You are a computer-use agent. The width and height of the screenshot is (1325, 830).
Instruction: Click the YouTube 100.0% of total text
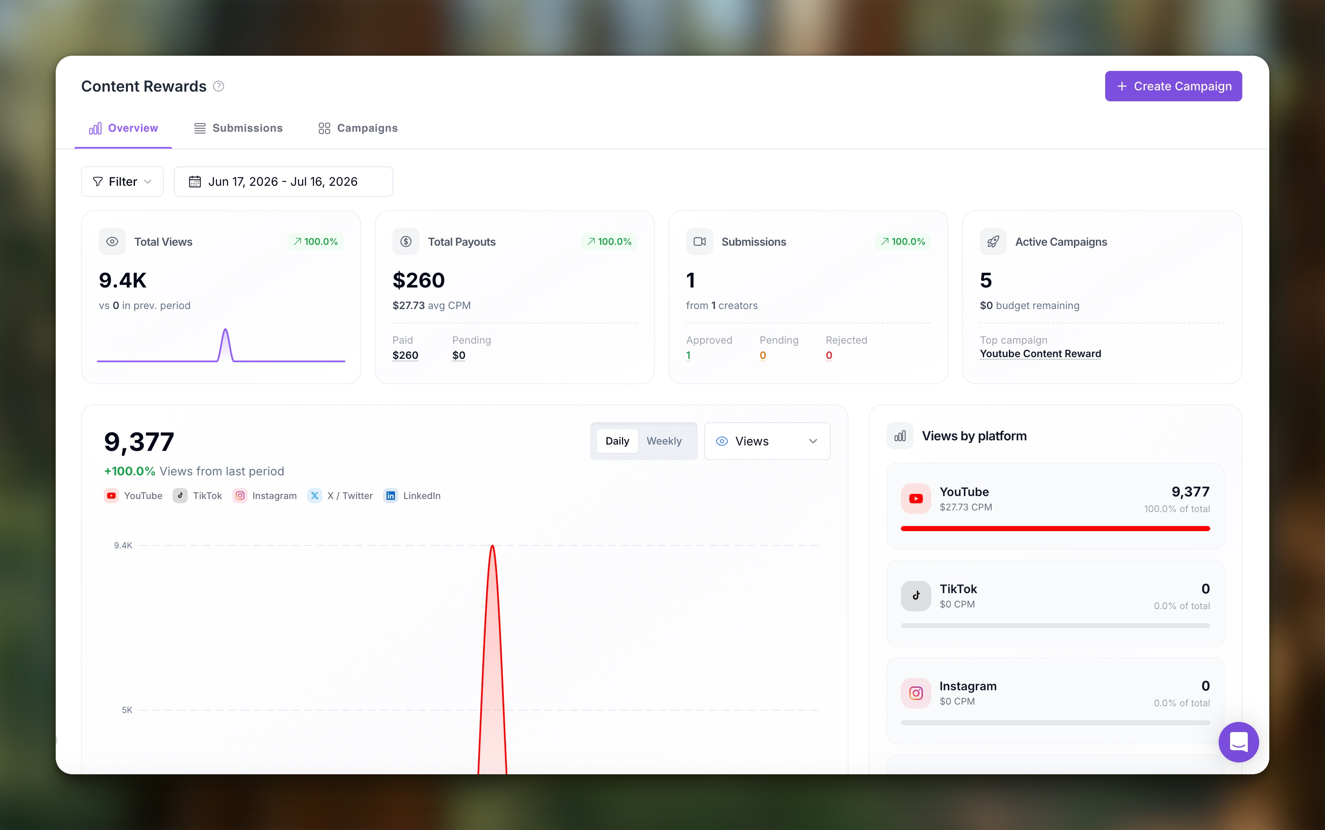coord(1177,509)
